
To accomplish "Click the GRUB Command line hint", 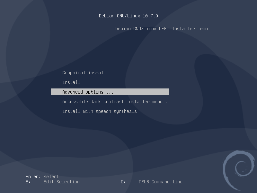I will pyautogui.click(x=160, y=182).
